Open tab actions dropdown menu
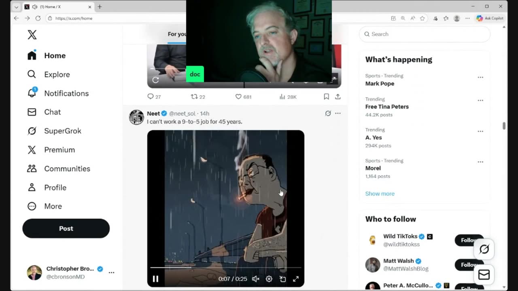 click(x=16, y=7)
